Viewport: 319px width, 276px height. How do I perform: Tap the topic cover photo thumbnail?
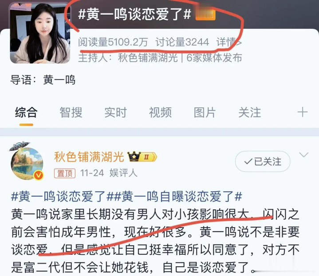40,33
